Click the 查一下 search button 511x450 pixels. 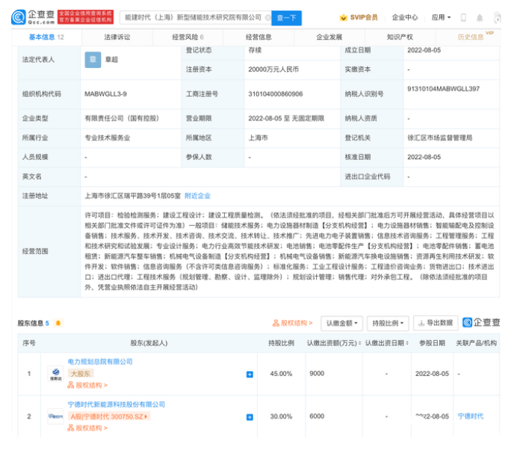click(286, 18)
